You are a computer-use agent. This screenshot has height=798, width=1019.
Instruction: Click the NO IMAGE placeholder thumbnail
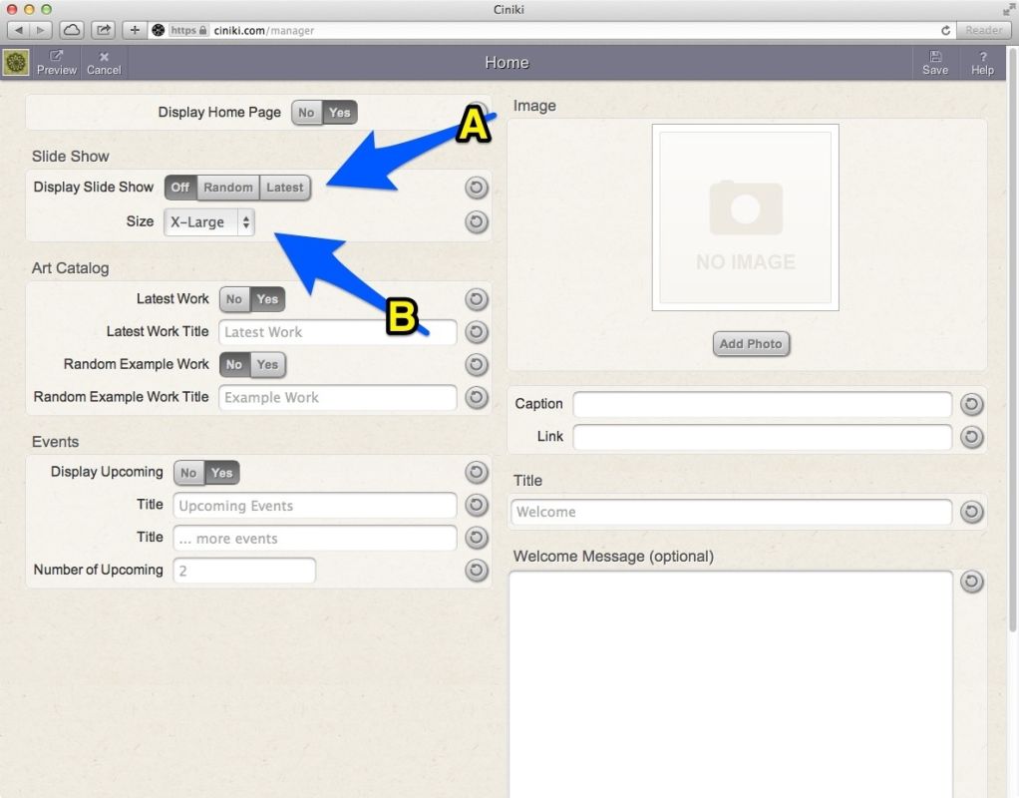point(746,217)
